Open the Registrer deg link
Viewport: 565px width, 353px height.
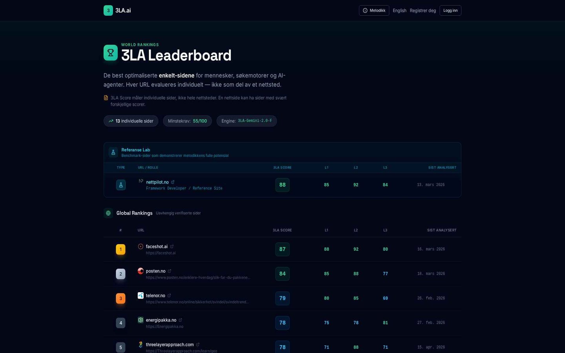[x=423, y=11]
